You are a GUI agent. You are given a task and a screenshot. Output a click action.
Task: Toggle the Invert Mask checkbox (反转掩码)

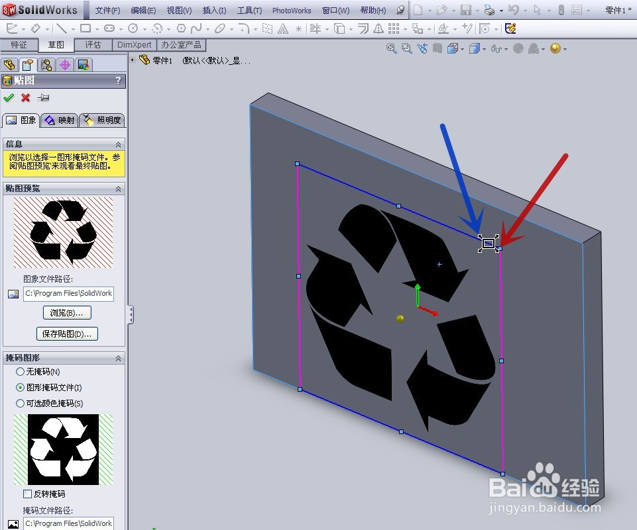point(28,494)
